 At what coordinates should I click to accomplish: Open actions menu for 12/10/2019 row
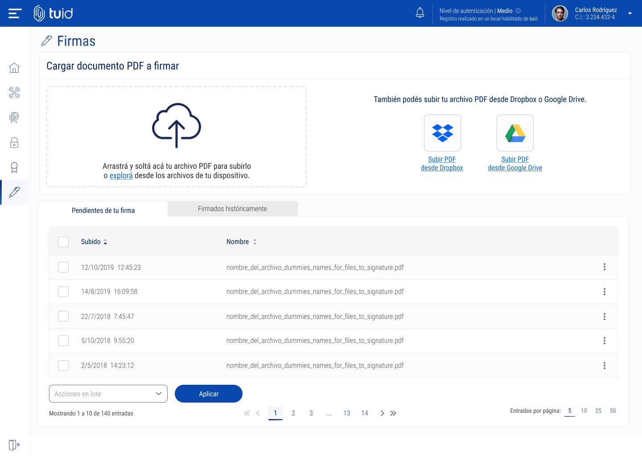point(605,267)
